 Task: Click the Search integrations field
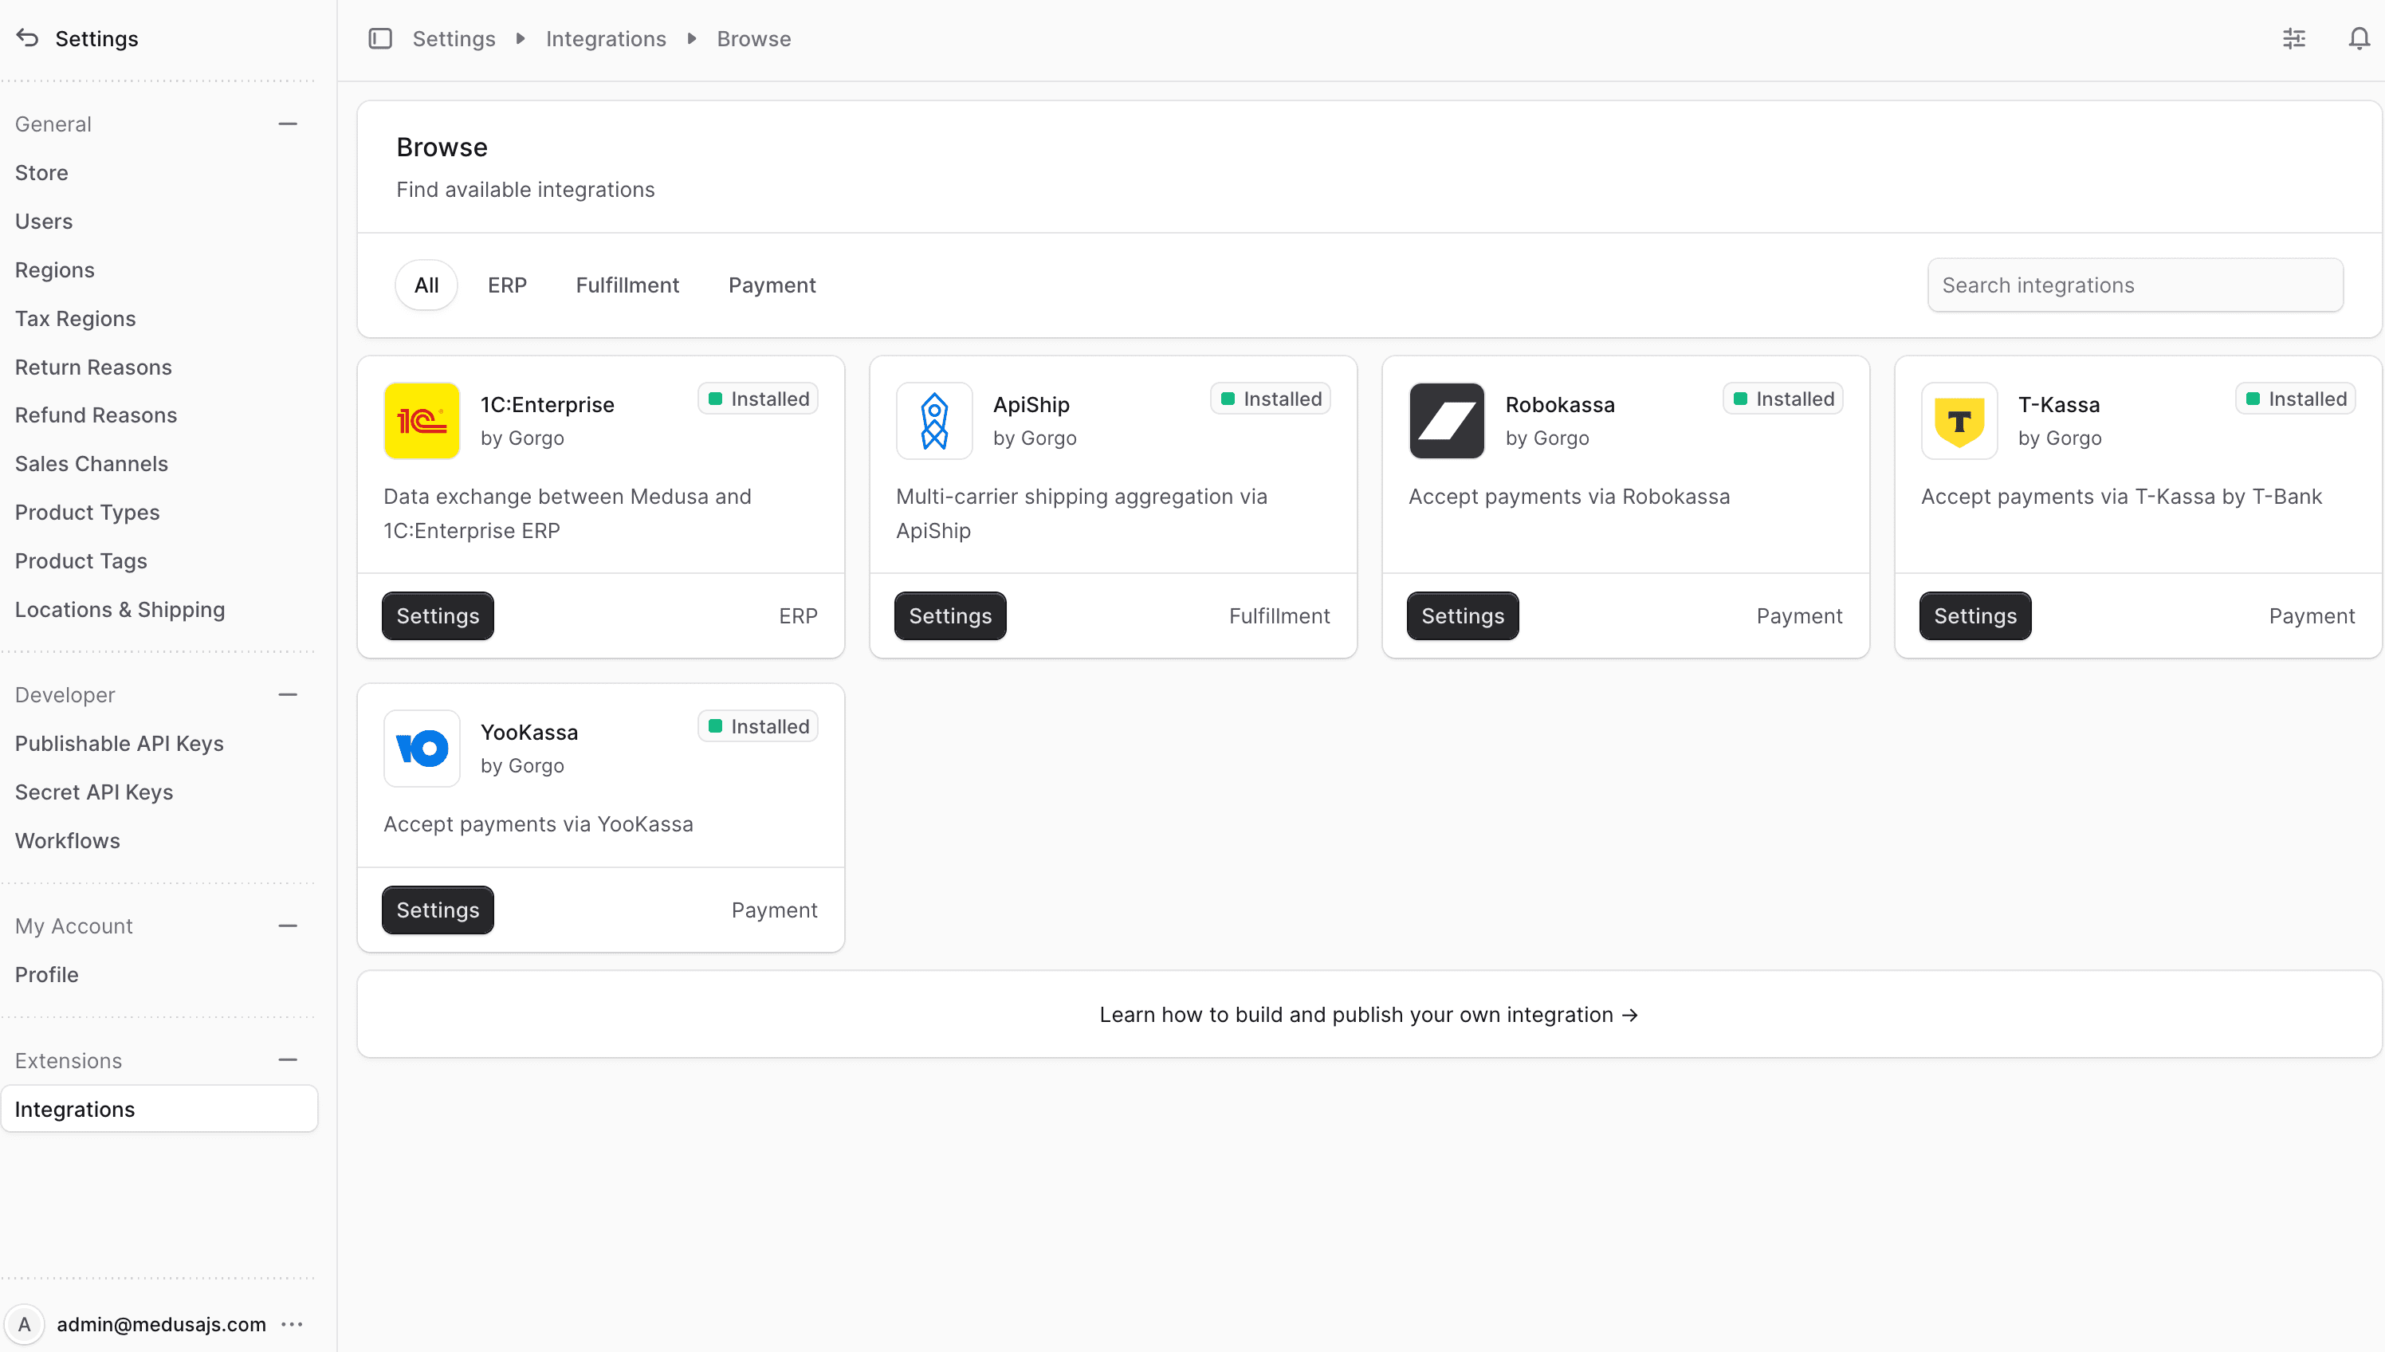pos(2135,285)
